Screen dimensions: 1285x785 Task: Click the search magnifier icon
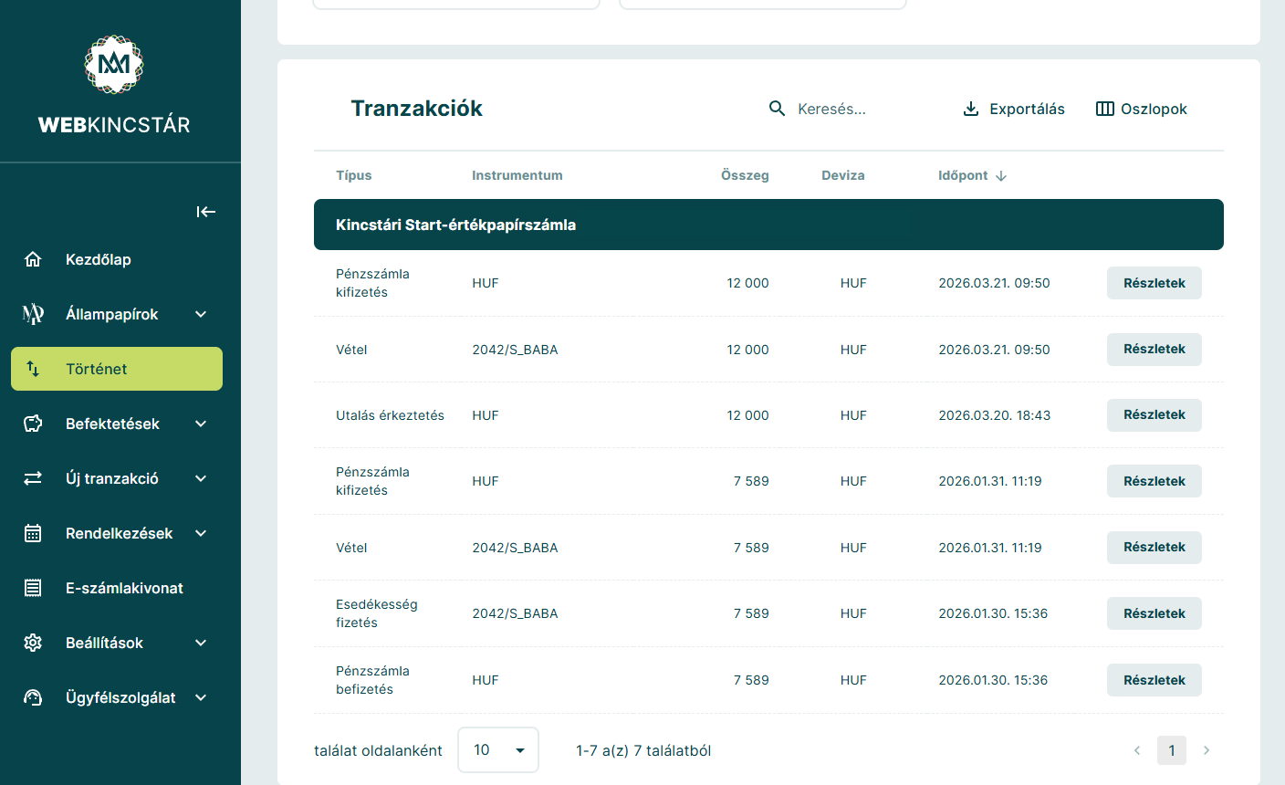(777, 109)
